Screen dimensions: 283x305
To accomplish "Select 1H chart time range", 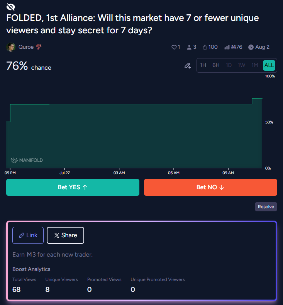I will [203, 65].
